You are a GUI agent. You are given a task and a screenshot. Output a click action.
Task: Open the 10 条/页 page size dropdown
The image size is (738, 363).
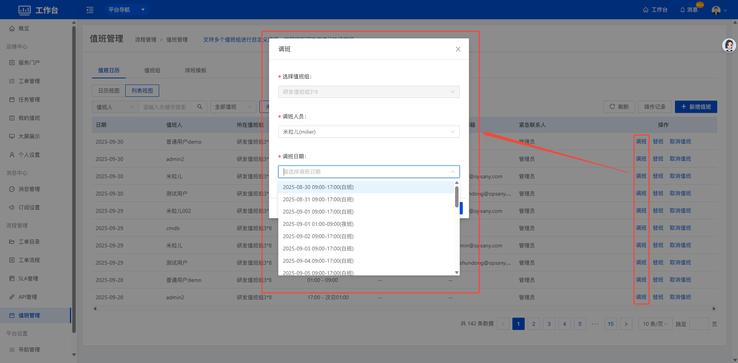[x=655, y=324]
